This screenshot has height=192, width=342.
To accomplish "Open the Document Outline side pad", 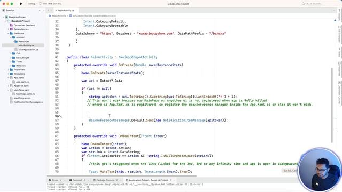I will pyautogui.click(x=339, y=92).
